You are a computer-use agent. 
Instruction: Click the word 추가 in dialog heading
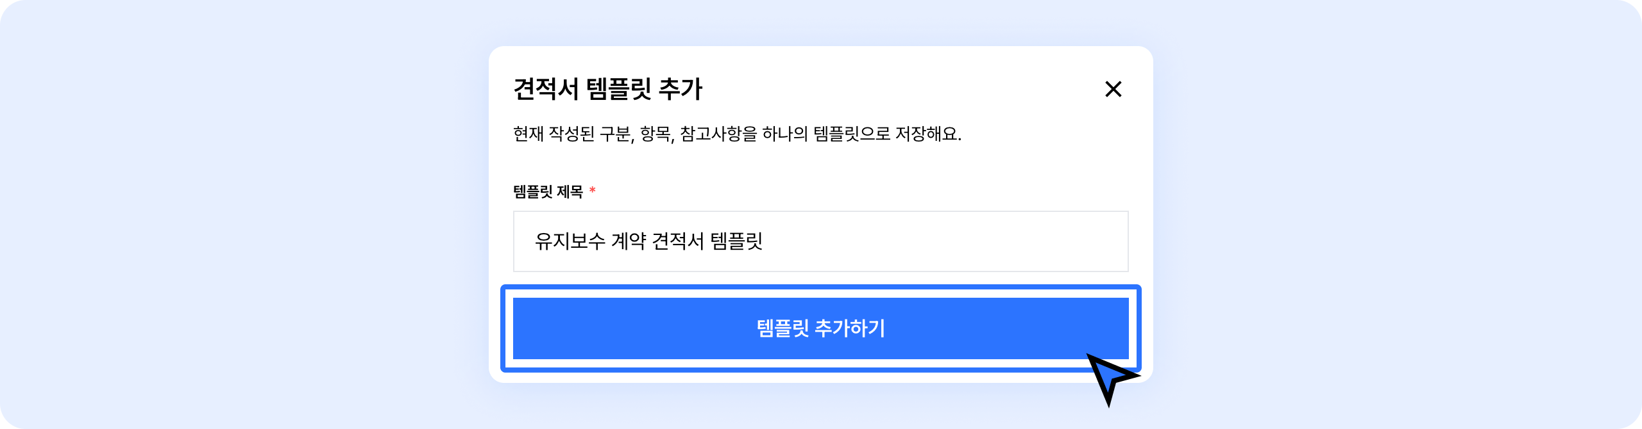[x=681, y=89]
